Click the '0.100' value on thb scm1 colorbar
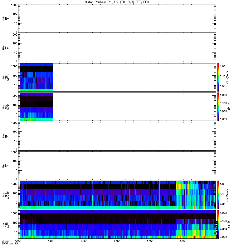 click(x=223, y=103)
